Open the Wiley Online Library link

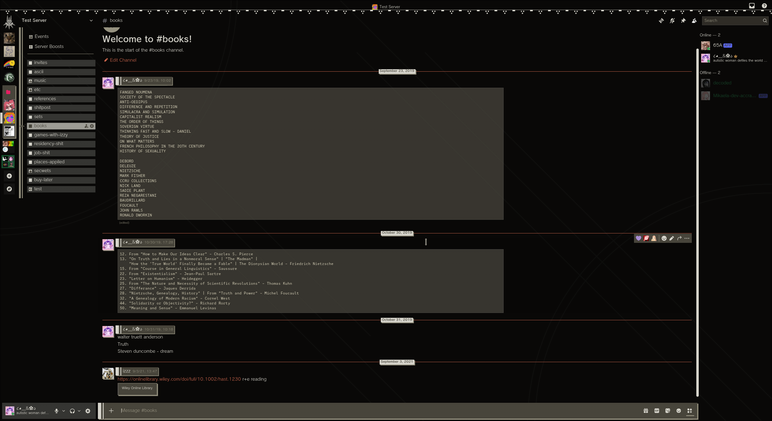tap(137, 388)
